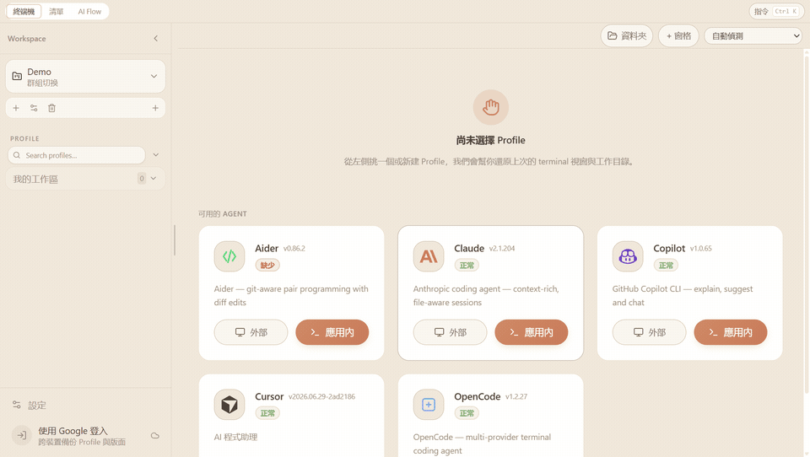Click Copilot's 正常 status badge
810x457 pixels.
666,265
